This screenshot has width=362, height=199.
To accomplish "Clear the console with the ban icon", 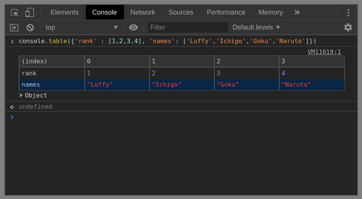I will click(30, 27).
